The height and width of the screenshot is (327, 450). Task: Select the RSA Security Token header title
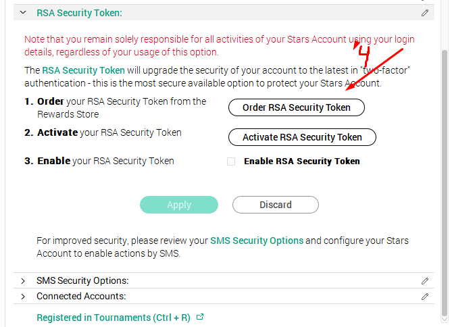tap(80, 13)
